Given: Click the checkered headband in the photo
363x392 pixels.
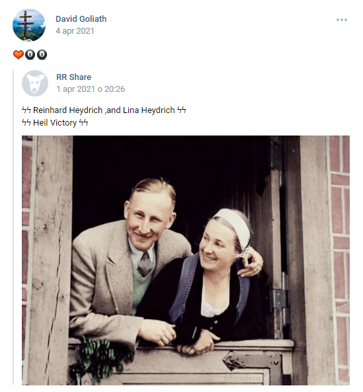Looking at the screenshot, I should (x=234, y=229).
